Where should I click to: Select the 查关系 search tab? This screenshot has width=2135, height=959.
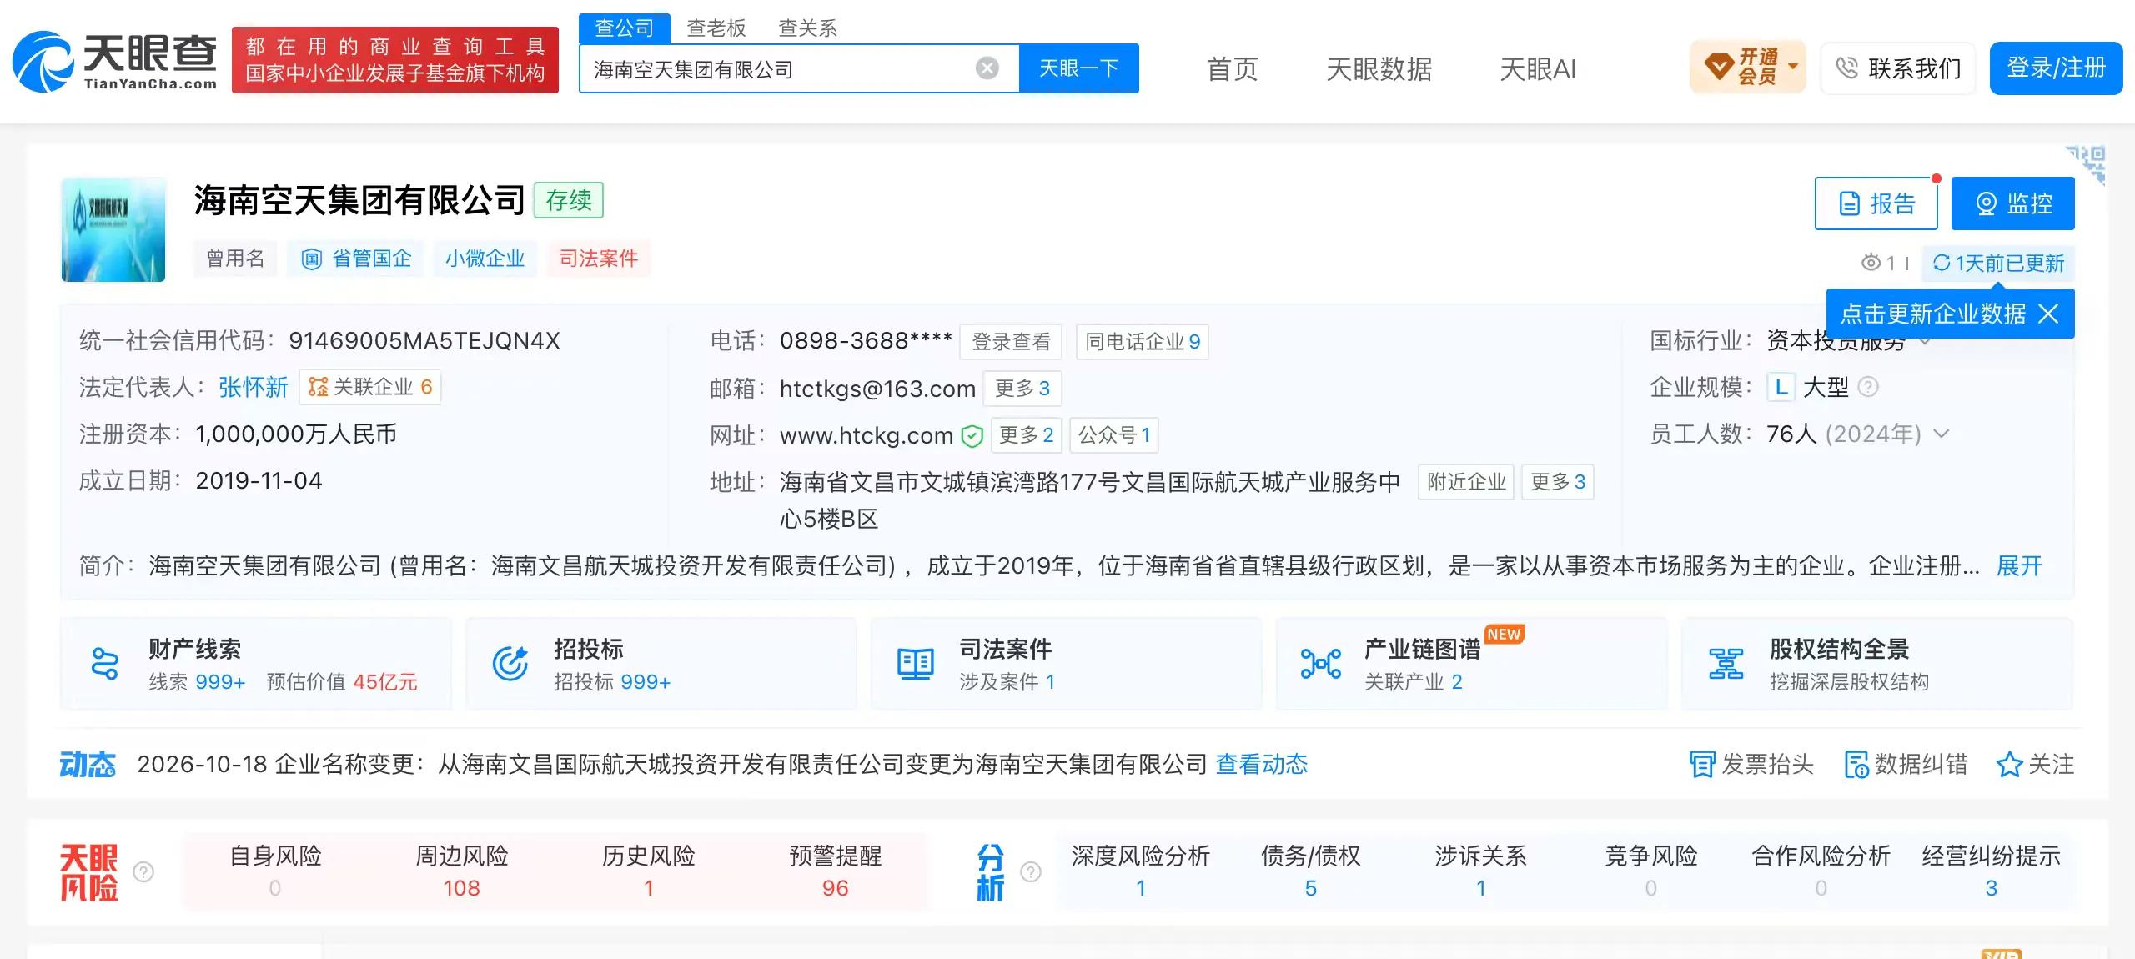tap(807, 28)
